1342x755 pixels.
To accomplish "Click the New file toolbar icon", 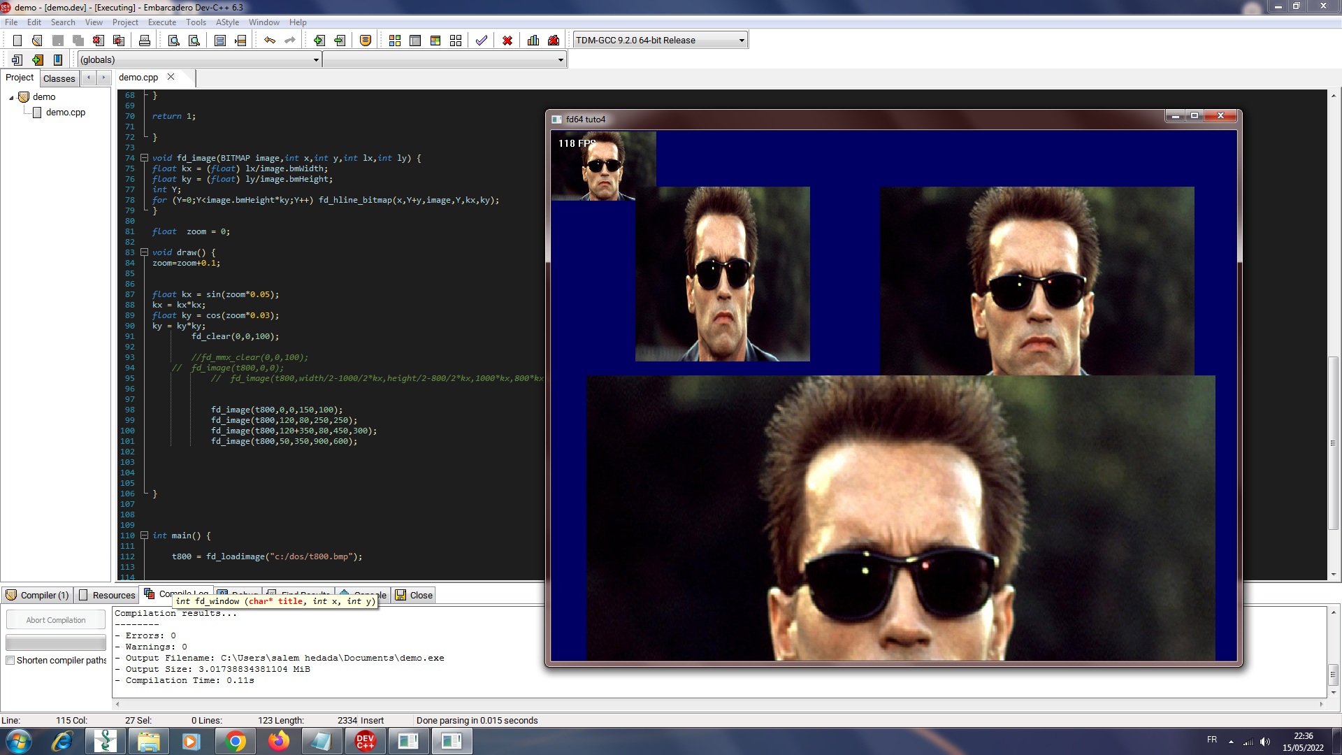I will coord(17,41).
